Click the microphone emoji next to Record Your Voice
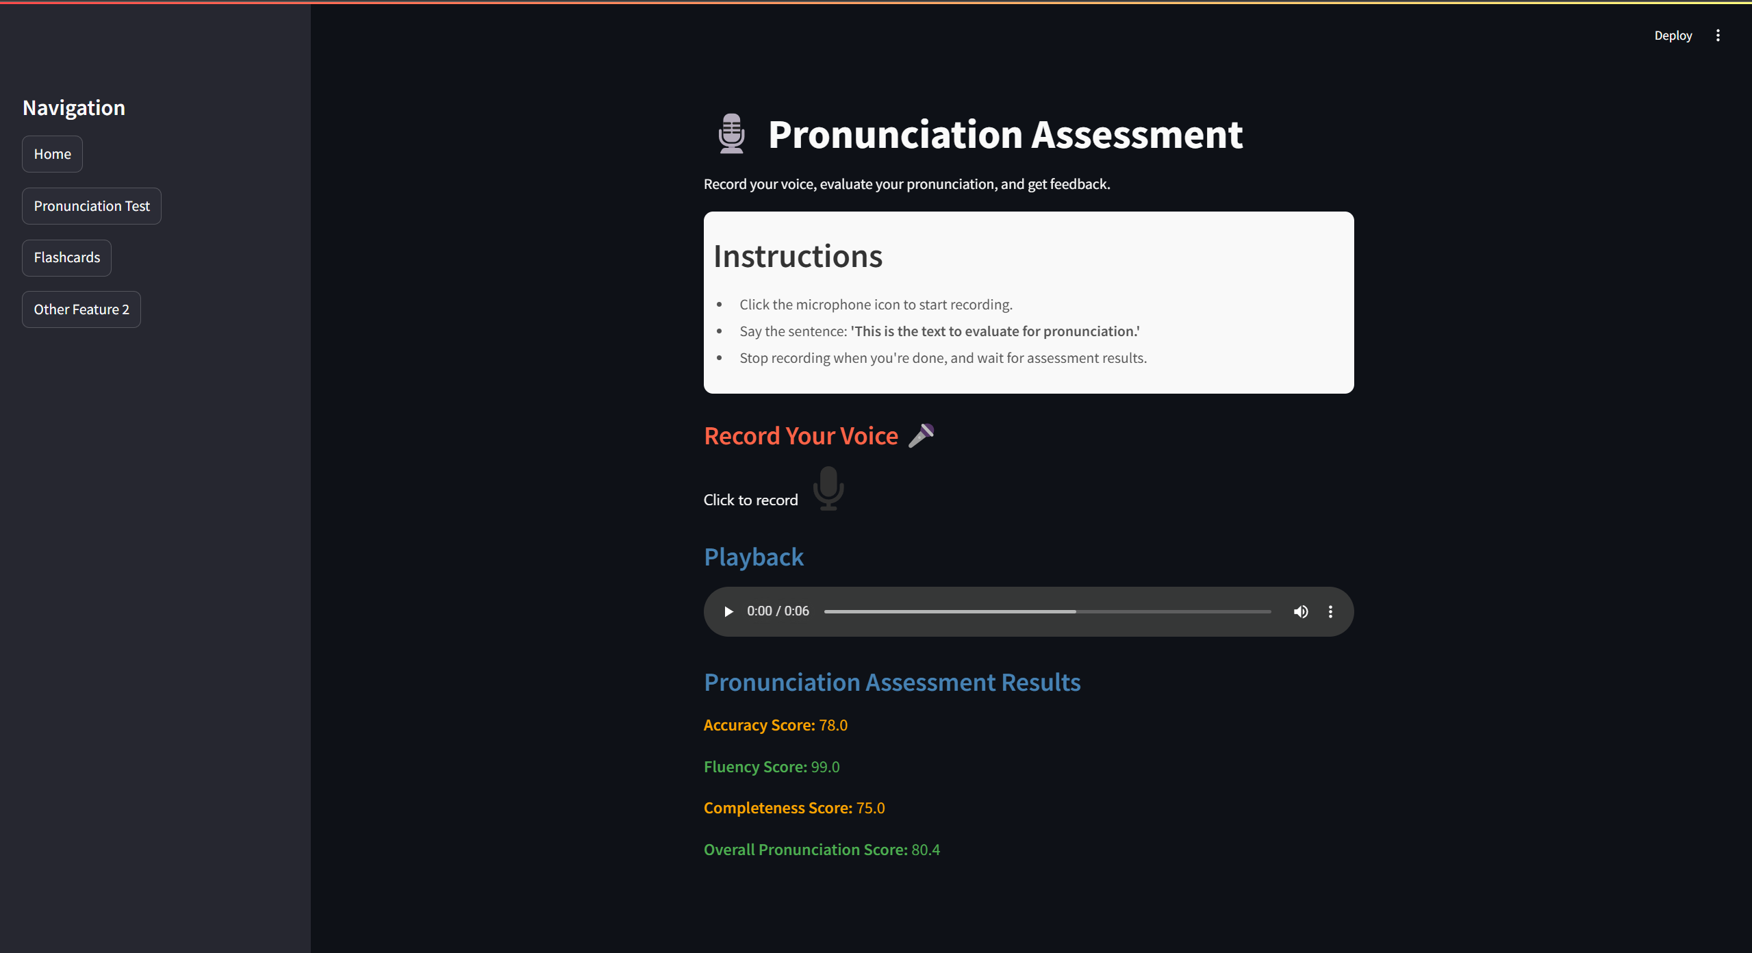The image size is (1752, 953). 922,435
